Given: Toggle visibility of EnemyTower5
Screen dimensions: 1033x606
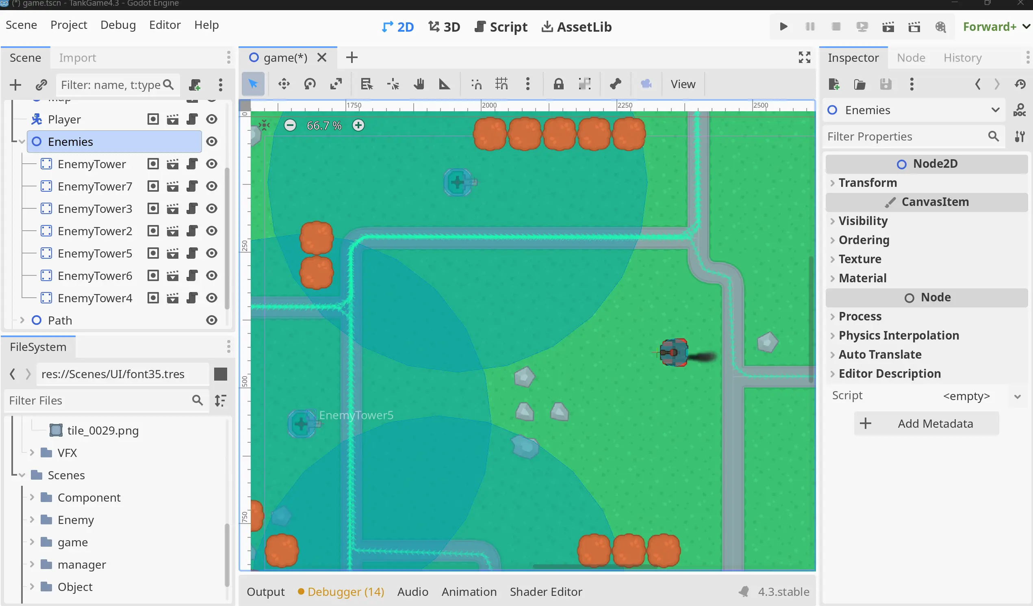Looking at the screenshot, I should (212, 253).
